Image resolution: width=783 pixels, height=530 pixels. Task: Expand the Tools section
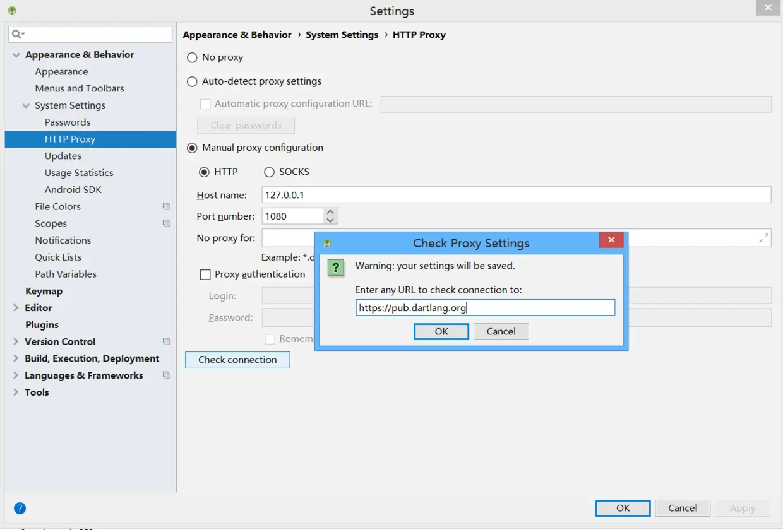click(16, 392)
